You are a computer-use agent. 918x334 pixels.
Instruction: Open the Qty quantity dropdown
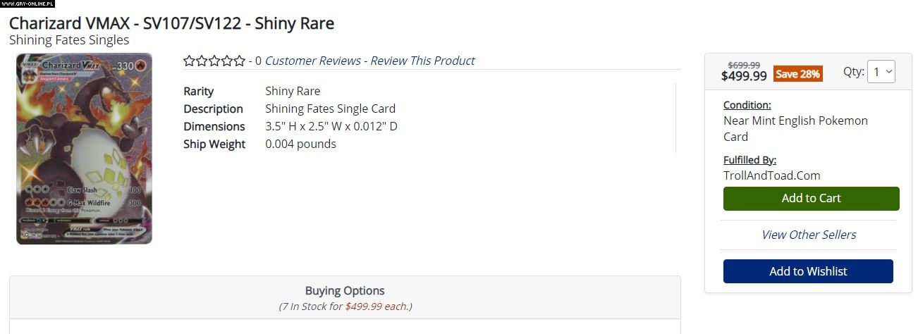coord(881,72)
